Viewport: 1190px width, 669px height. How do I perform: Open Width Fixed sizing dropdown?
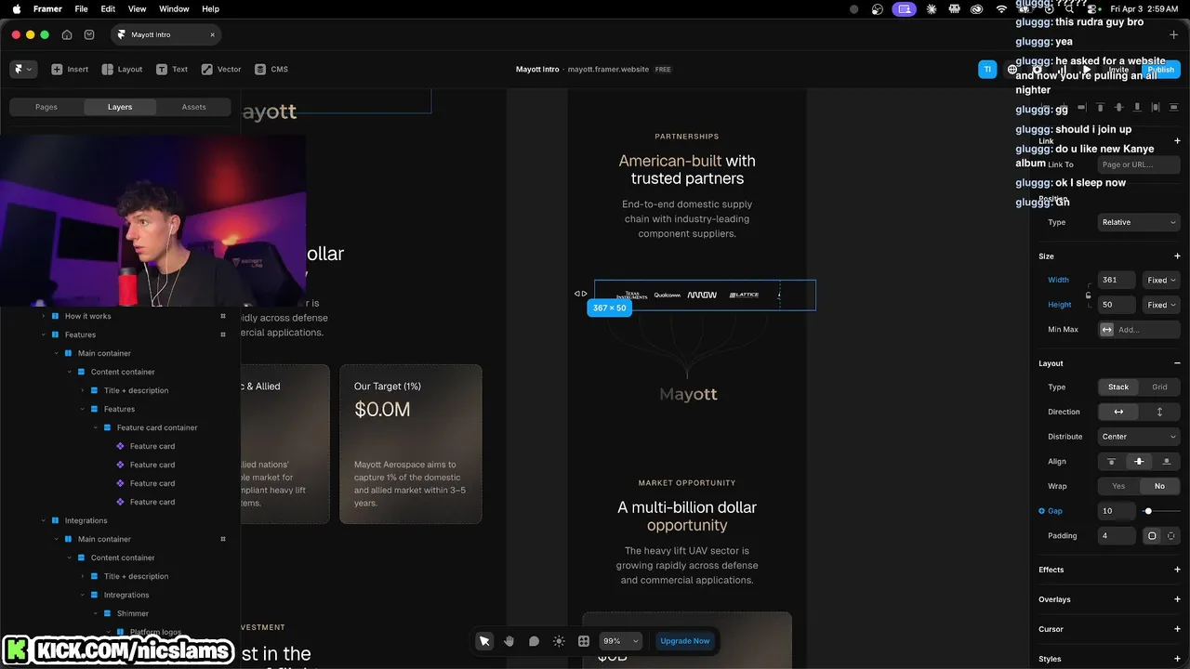click(1161, 280)
